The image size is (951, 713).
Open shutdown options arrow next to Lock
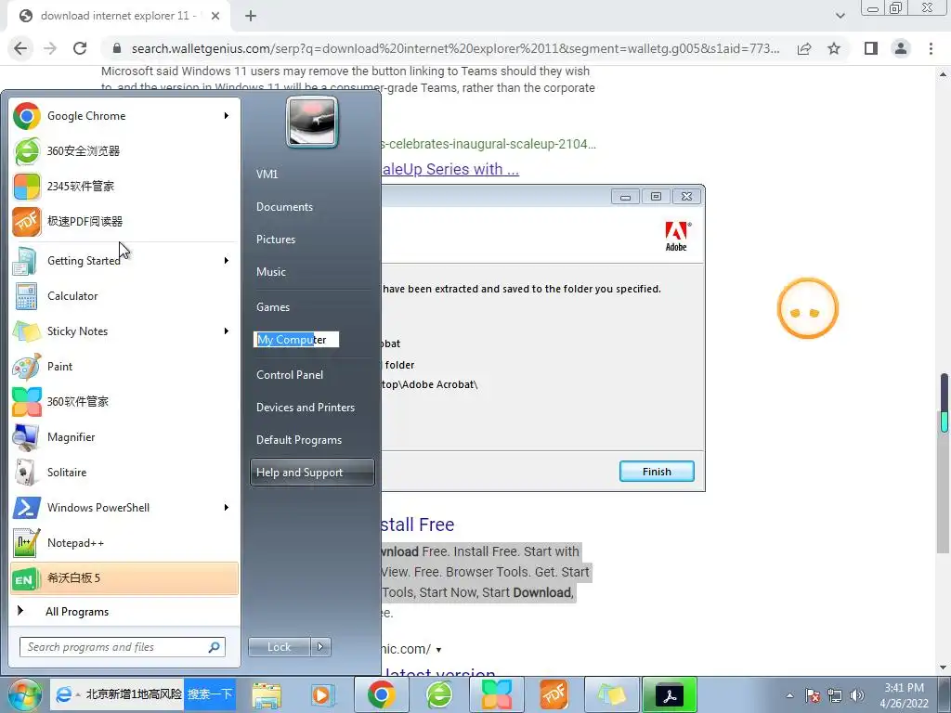click(320, 647)
